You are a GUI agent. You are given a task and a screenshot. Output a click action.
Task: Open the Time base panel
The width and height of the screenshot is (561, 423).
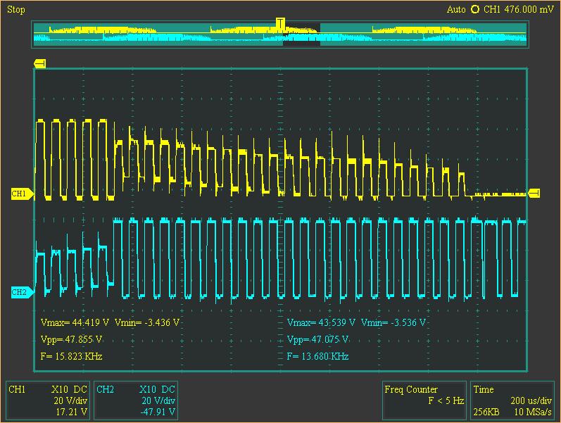[x=512, y=400]
